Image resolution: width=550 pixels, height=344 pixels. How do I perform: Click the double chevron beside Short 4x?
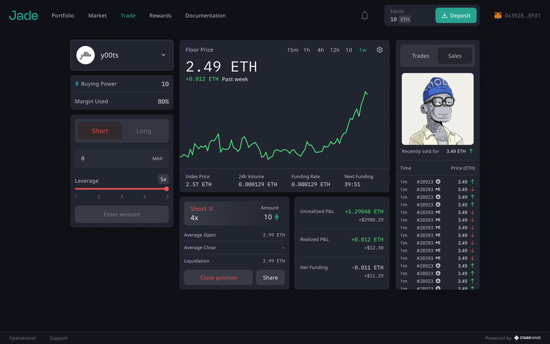[x=211, y=209]
